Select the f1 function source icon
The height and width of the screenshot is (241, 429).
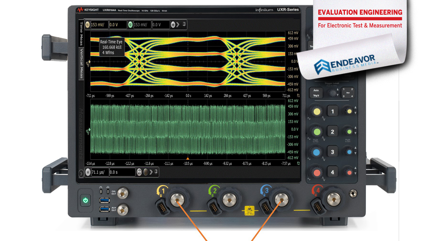pos(87,25)
